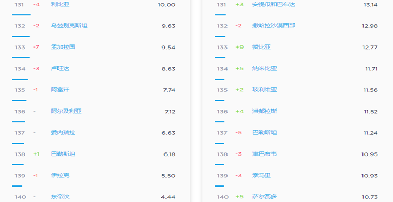Select the +4 change for 洪都拉斯
The image size is (393, 202).
click(239, 111)
